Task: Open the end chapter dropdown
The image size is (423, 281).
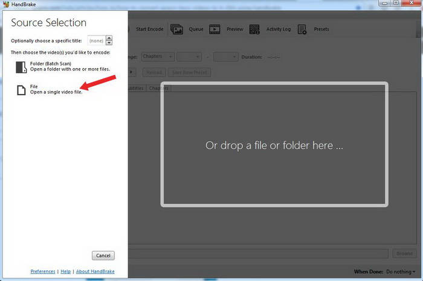Action: point(226,57)
